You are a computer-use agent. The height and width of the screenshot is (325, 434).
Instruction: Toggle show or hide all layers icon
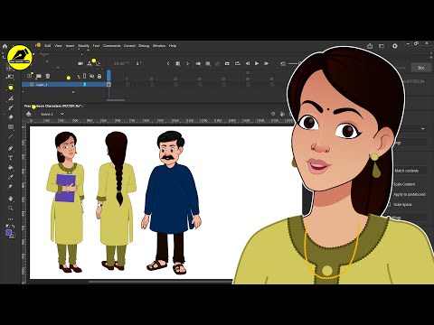92,77
